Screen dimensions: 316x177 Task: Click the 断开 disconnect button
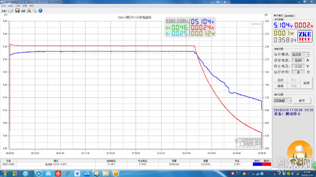302,101
